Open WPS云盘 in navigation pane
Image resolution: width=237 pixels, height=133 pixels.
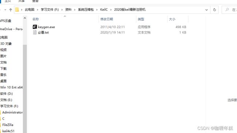pos(6,21)
